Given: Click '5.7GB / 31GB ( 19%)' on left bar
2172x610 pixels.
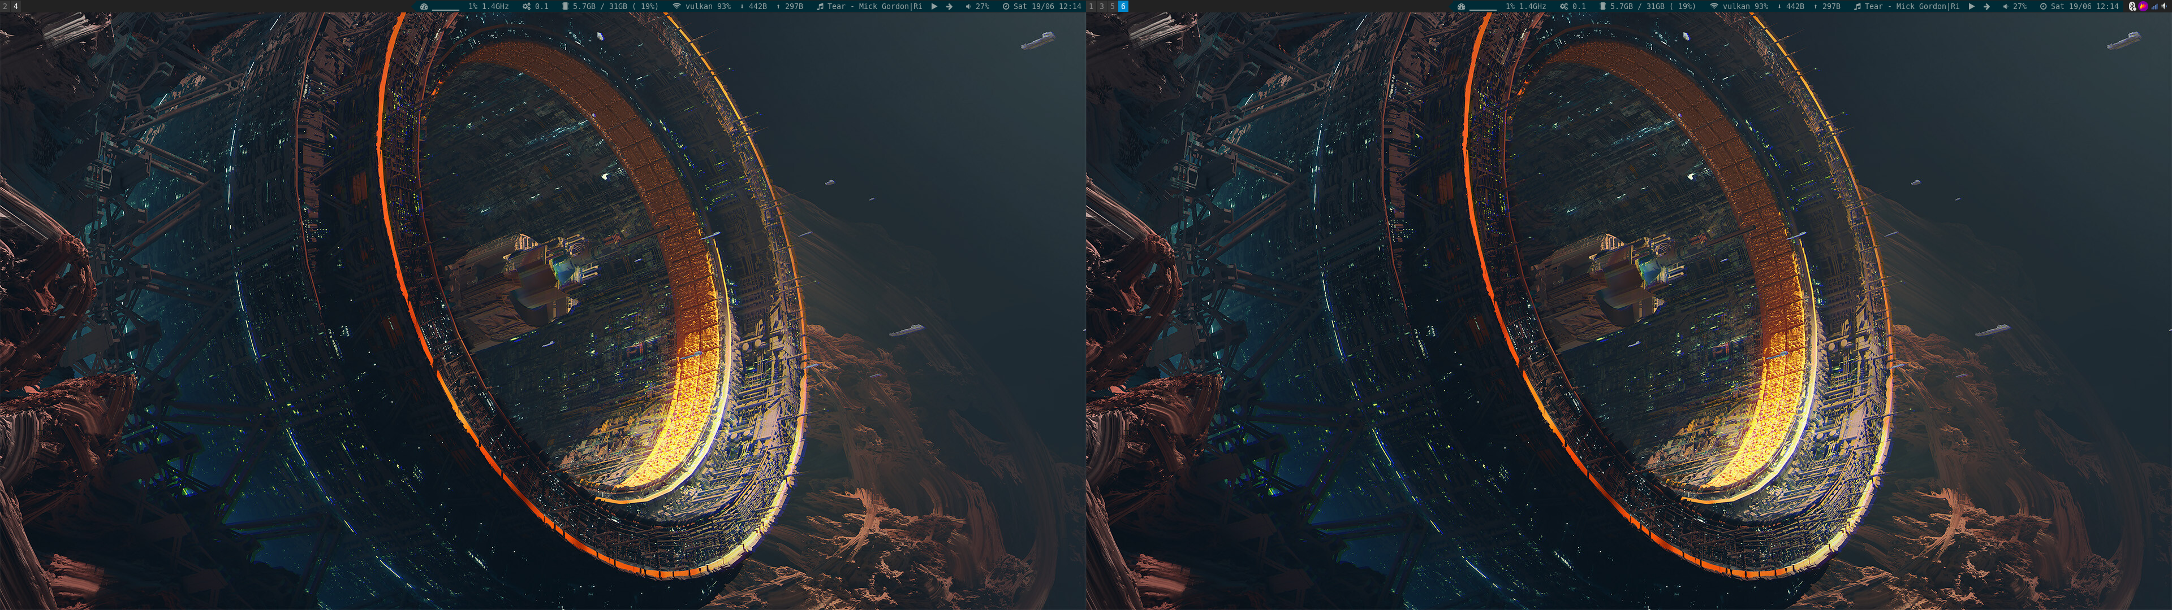Looking at the screenshot, I should [x=615, y=7].
